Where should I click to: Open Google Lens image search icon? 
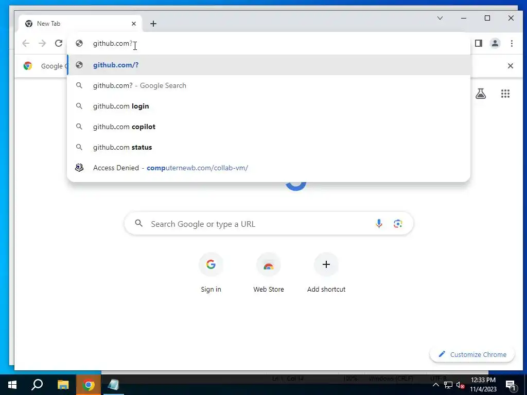[398, 224]
